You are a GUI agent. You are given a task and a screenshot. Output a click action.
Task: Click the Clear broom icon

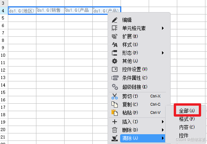click(115, 138)
